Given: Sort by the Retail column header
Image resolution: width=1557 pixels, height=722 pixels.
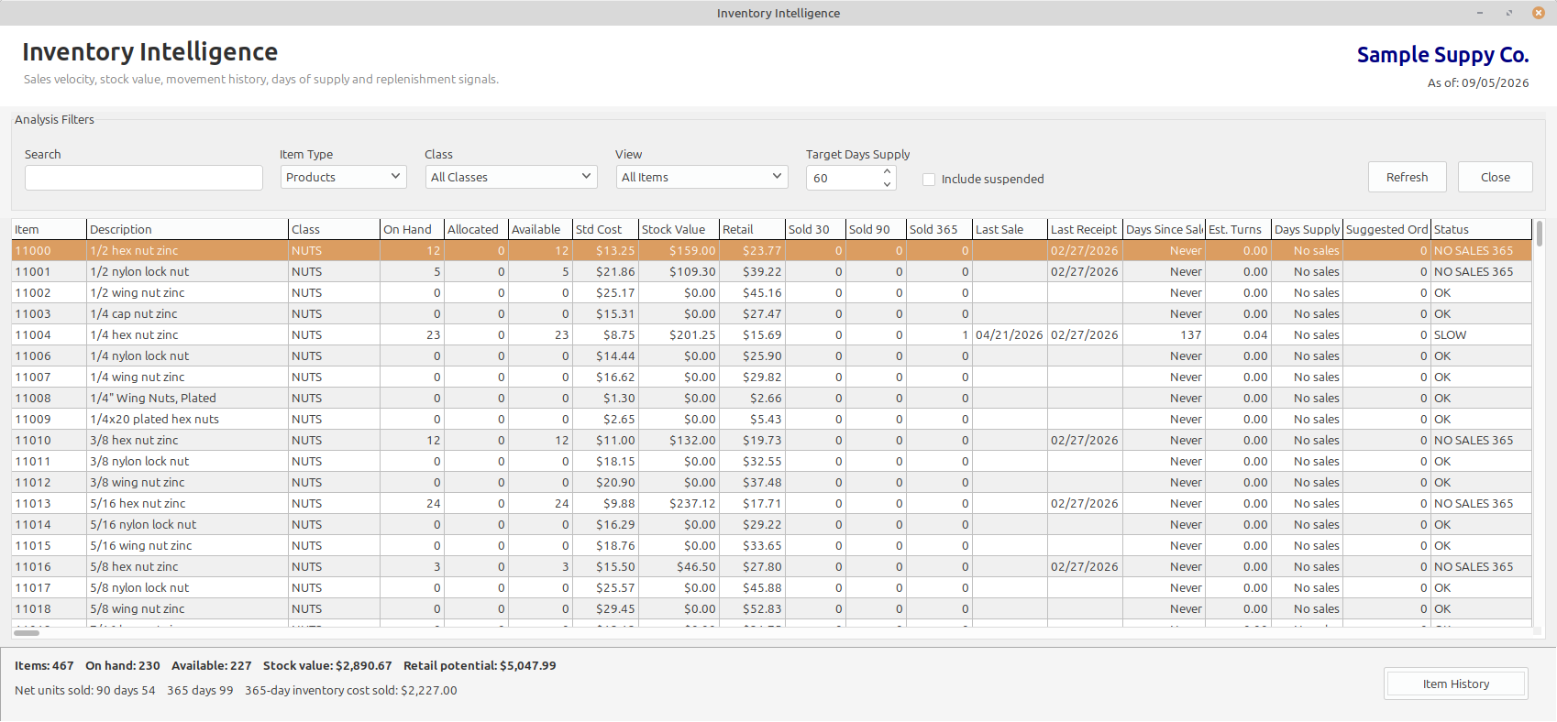Looking at the screenshot, I should (x=752, y=229).
